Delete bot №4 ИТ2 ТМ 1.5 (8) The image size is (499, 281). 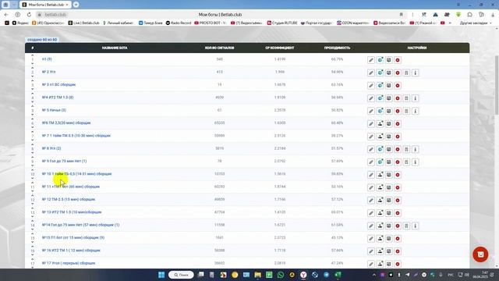406,98
